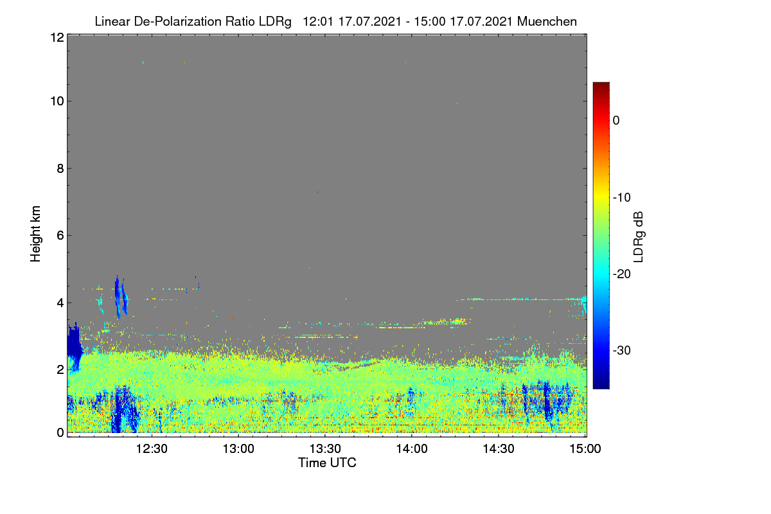This screenshot has height=514, width=771.
Task: Click the dark blue patch at plot's left edge
Action: [75, 346]
